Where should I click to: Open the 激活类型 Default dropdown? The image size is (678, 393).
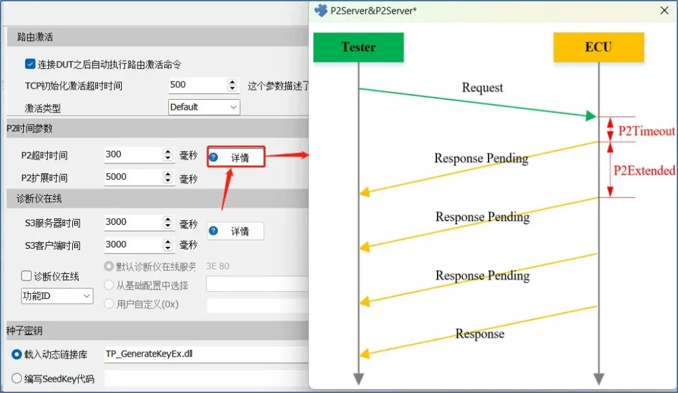(204, 107)
